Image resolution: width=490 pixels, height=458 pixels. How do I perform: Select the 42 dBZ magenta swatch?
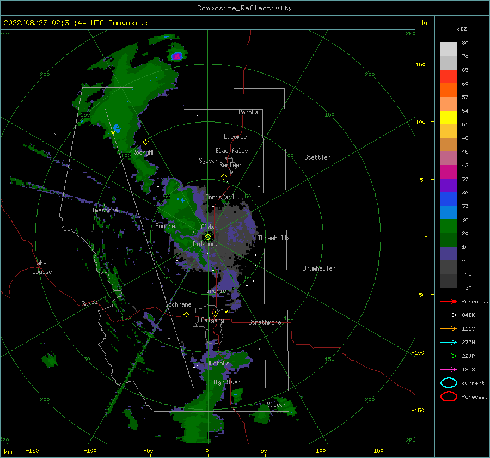point(449,172)
